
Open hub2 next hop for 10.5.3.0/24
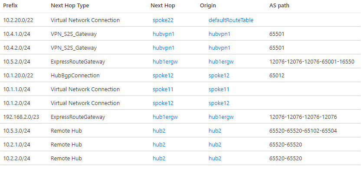click(159, 131)
